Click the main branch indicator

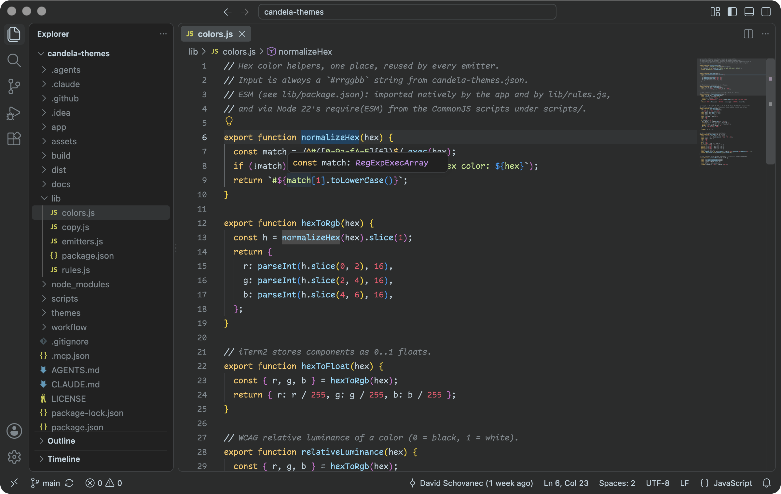point(46,483)
